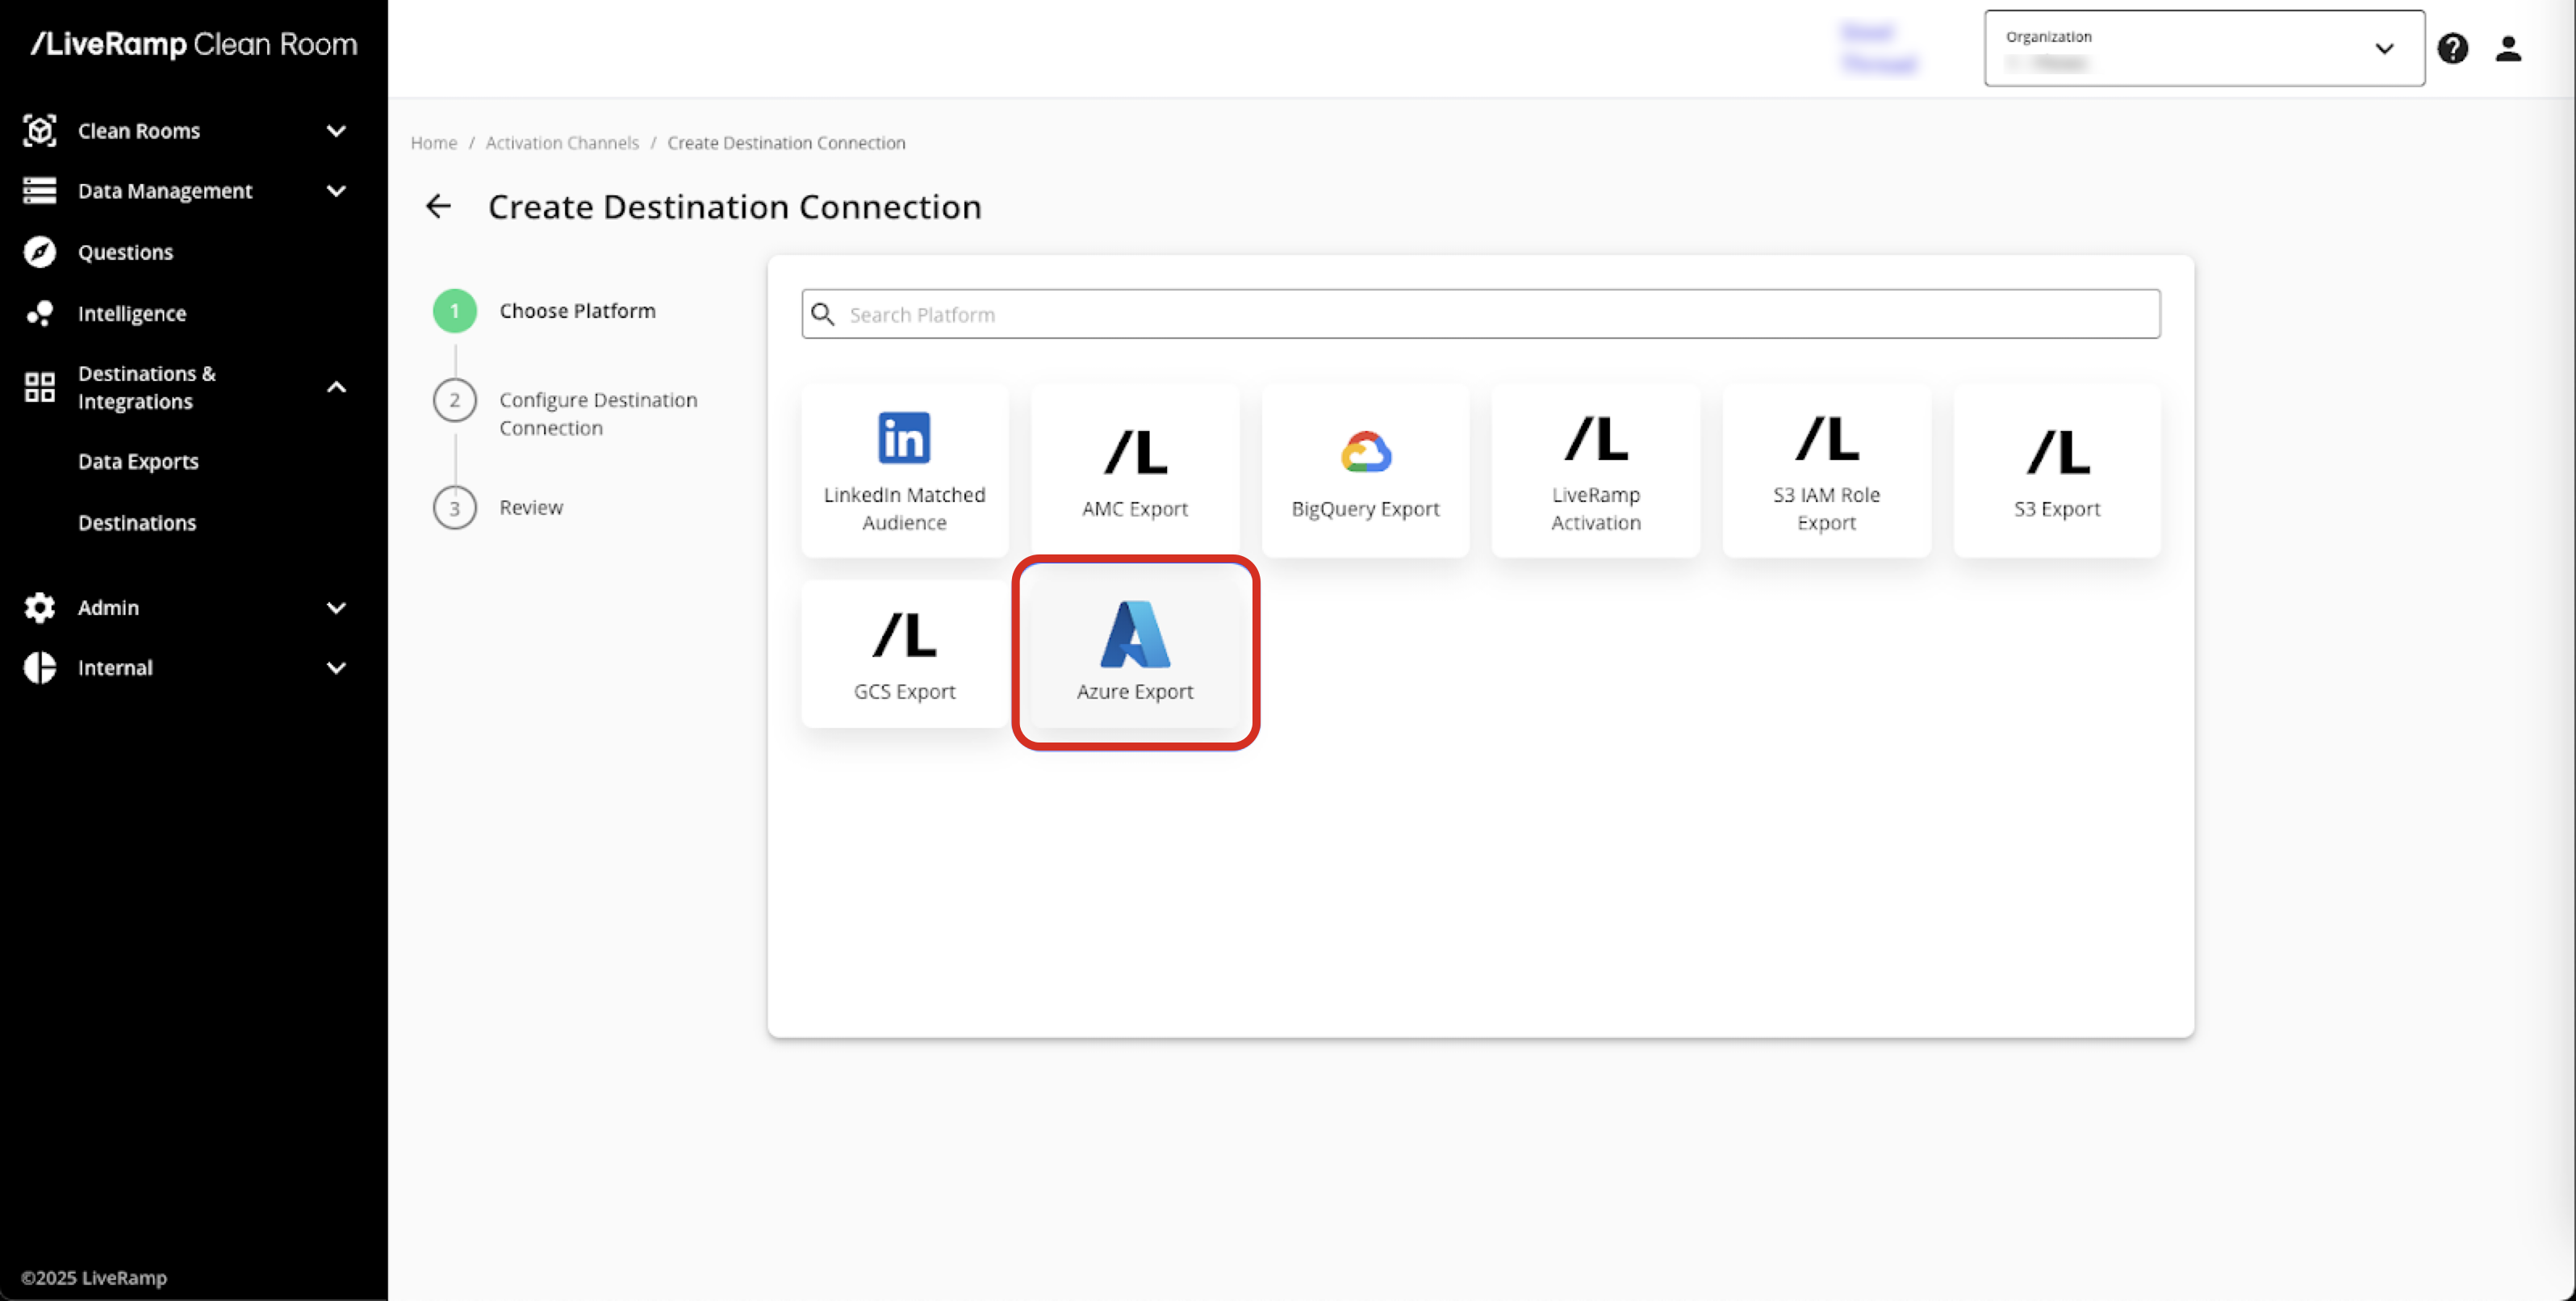
Task: Select the BigQuery Export platform
Action: 1365,470
